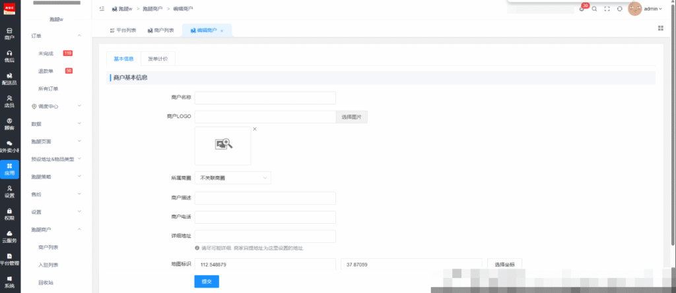The image size is (676, 293).
Task: Open the tab grid menu icon
Action: click(x=661, y=28)
